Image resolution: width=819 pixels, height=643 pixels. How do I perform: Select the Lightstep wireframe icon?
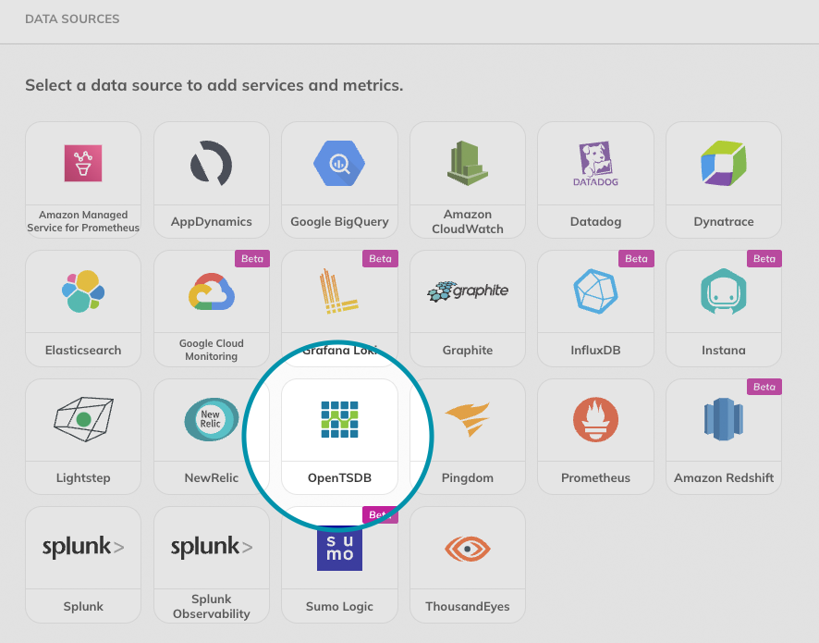click(x=82, y=419)
